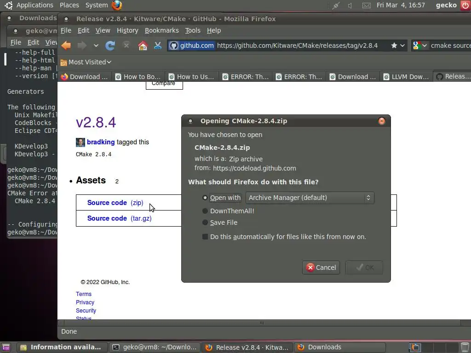Image resolution: width=471 pixels, height=353 pixels.
Task: Click the Cancel button in the dialog
Action: point(321,268)
